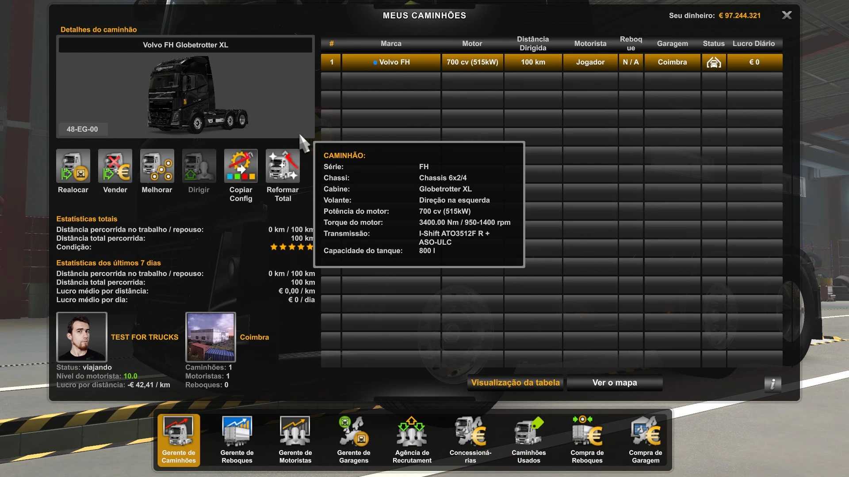
Task: Click the Copiar Config icon
Action: tap(241, 166)
